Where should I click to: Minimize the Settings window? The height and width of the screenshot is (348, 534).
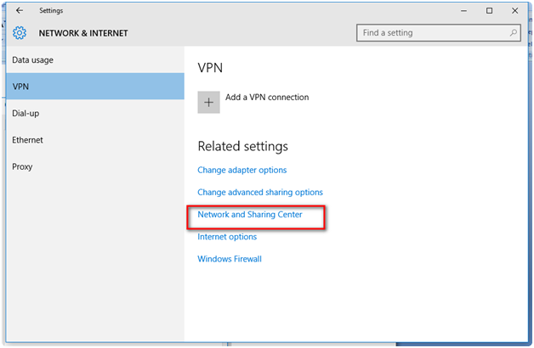[x=463, y=11]
